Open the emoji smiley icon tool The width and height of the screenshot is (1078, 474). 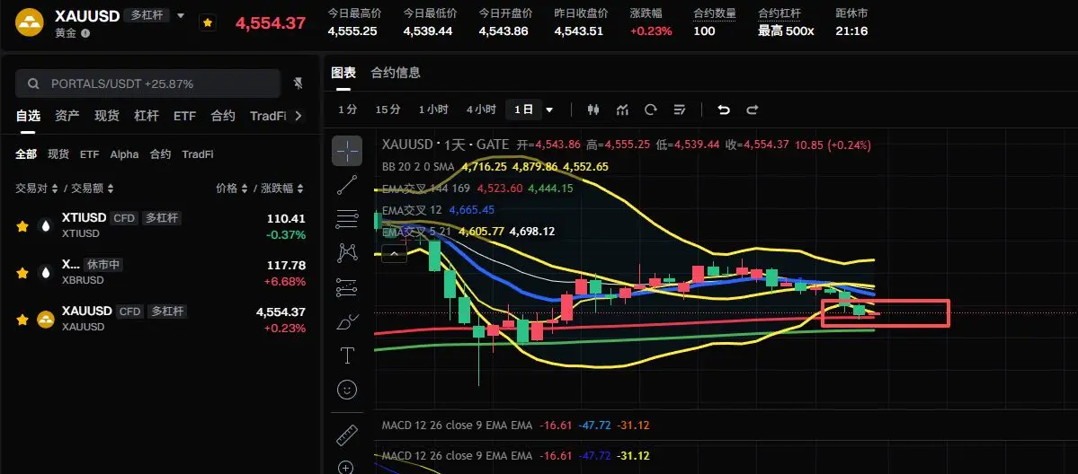click(347, 391)
